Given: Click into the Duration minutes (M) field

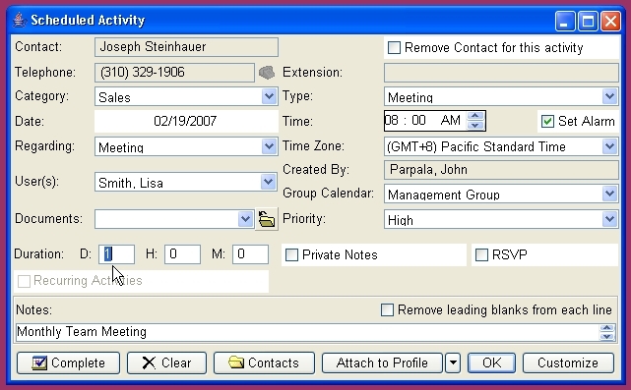Looking at the screenshot, I should coord(250,254).
